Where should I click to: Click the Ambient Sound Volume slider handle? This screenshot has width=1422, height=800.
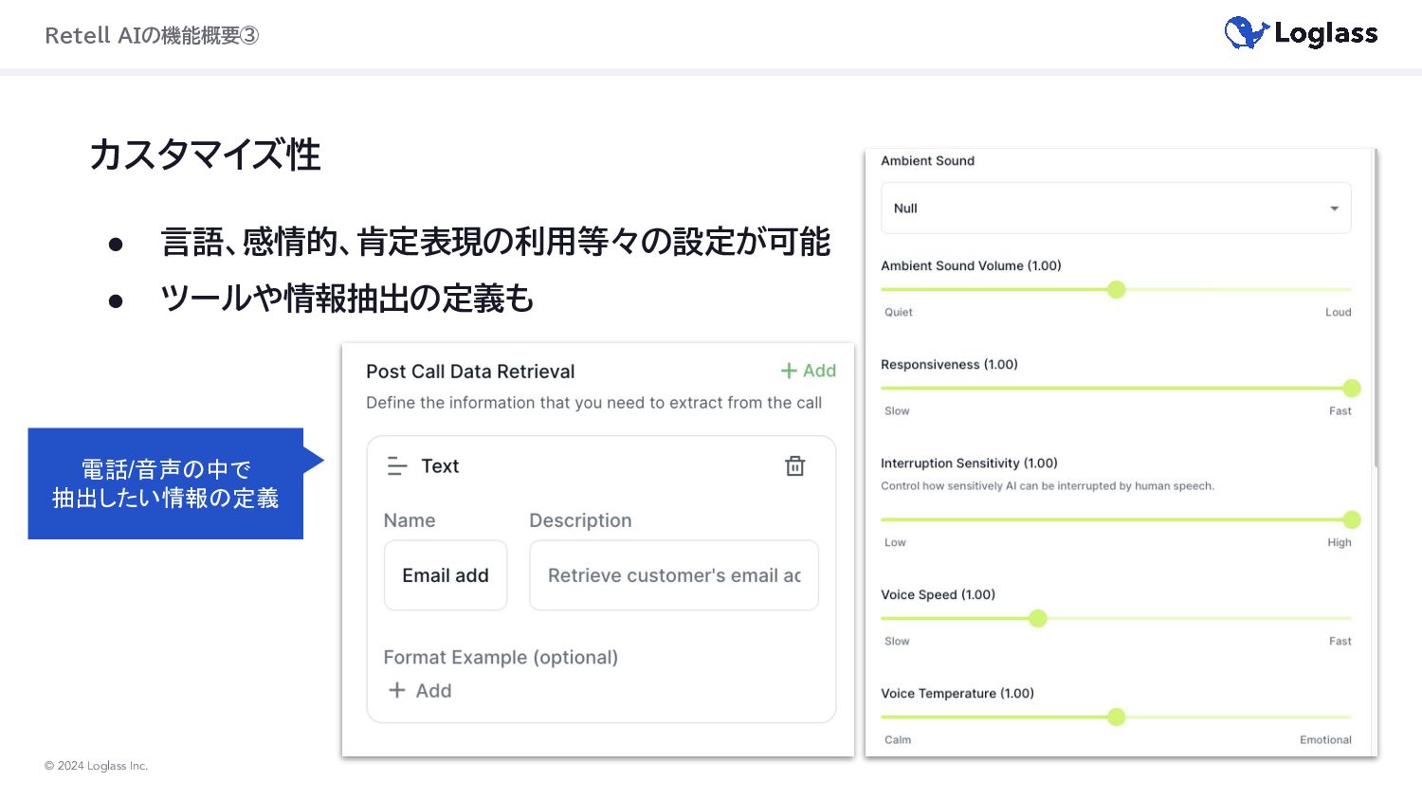(1117, 290)
